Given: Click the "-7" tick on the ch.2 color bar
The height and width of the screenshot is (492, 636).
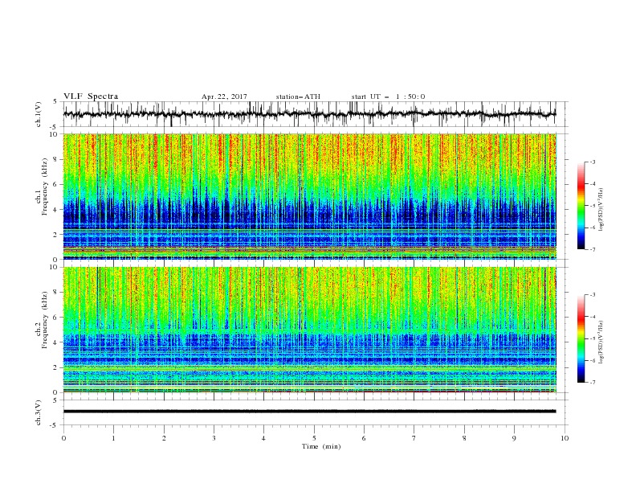Looking at the screenshot, I should click(593, 383).
